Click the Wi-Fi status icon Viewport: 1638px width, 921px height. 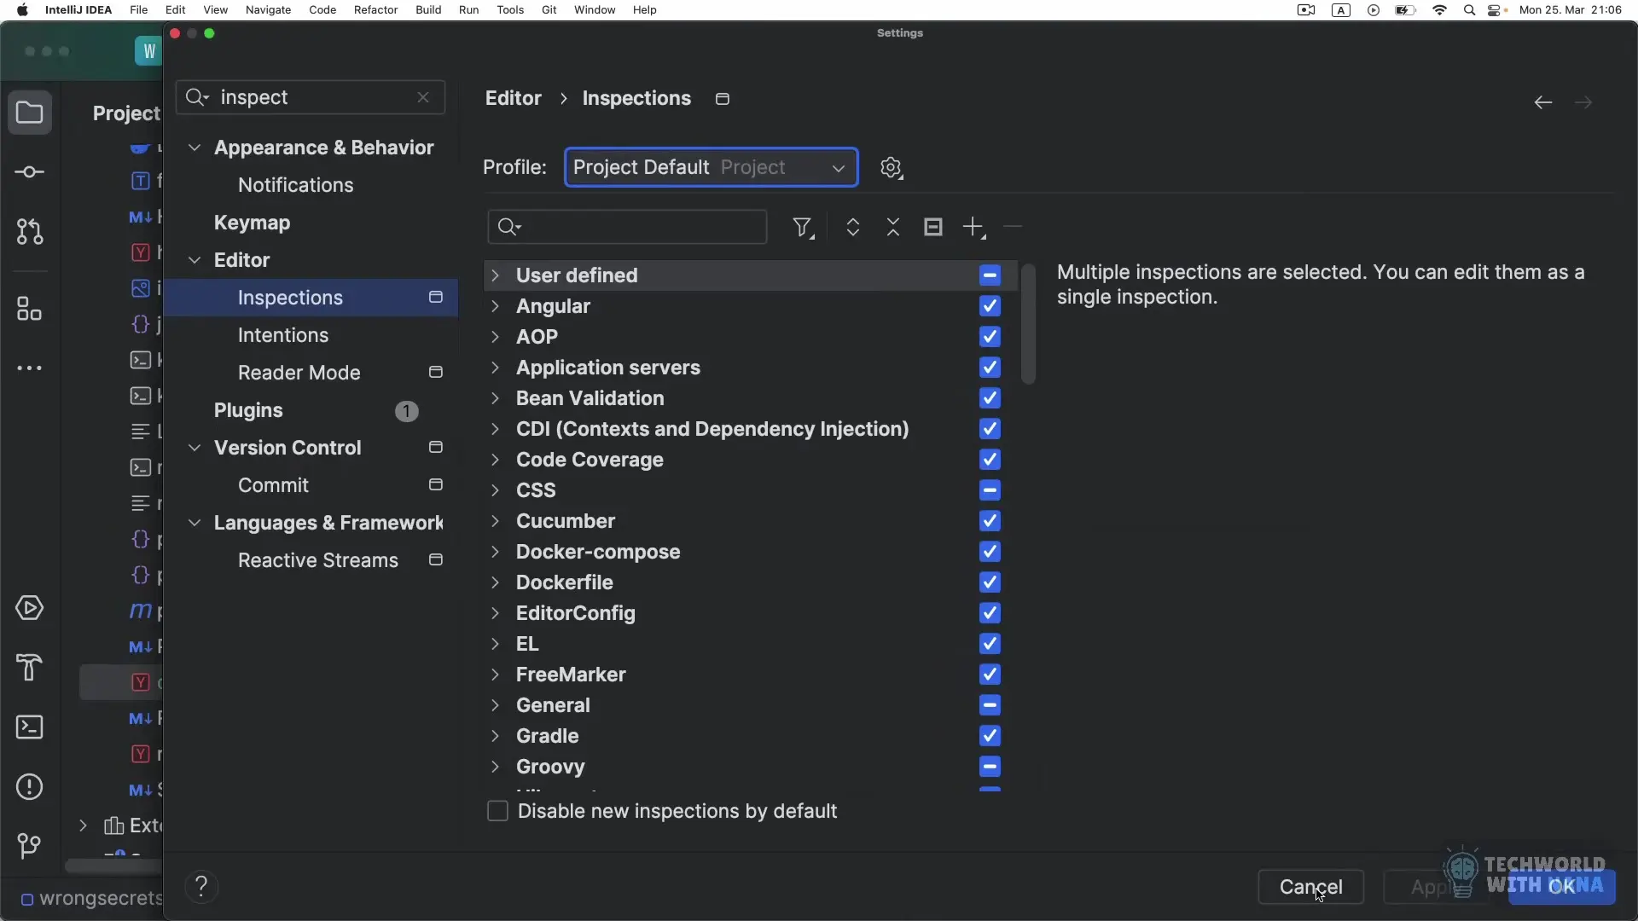(x=1440, y=10)
